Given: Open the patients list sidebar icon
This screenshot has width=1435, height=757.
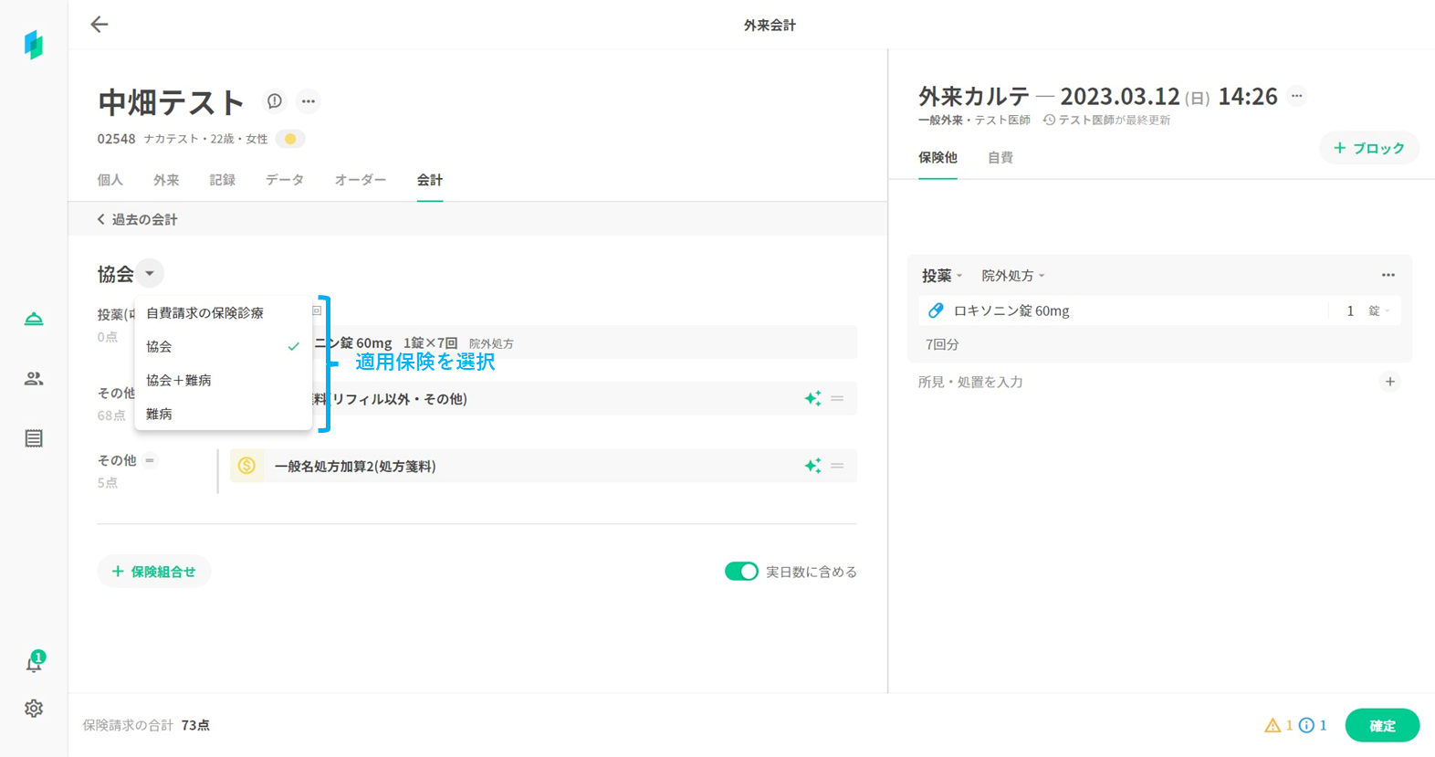Looking at the screenshot, I should click(x=34, y=378).
